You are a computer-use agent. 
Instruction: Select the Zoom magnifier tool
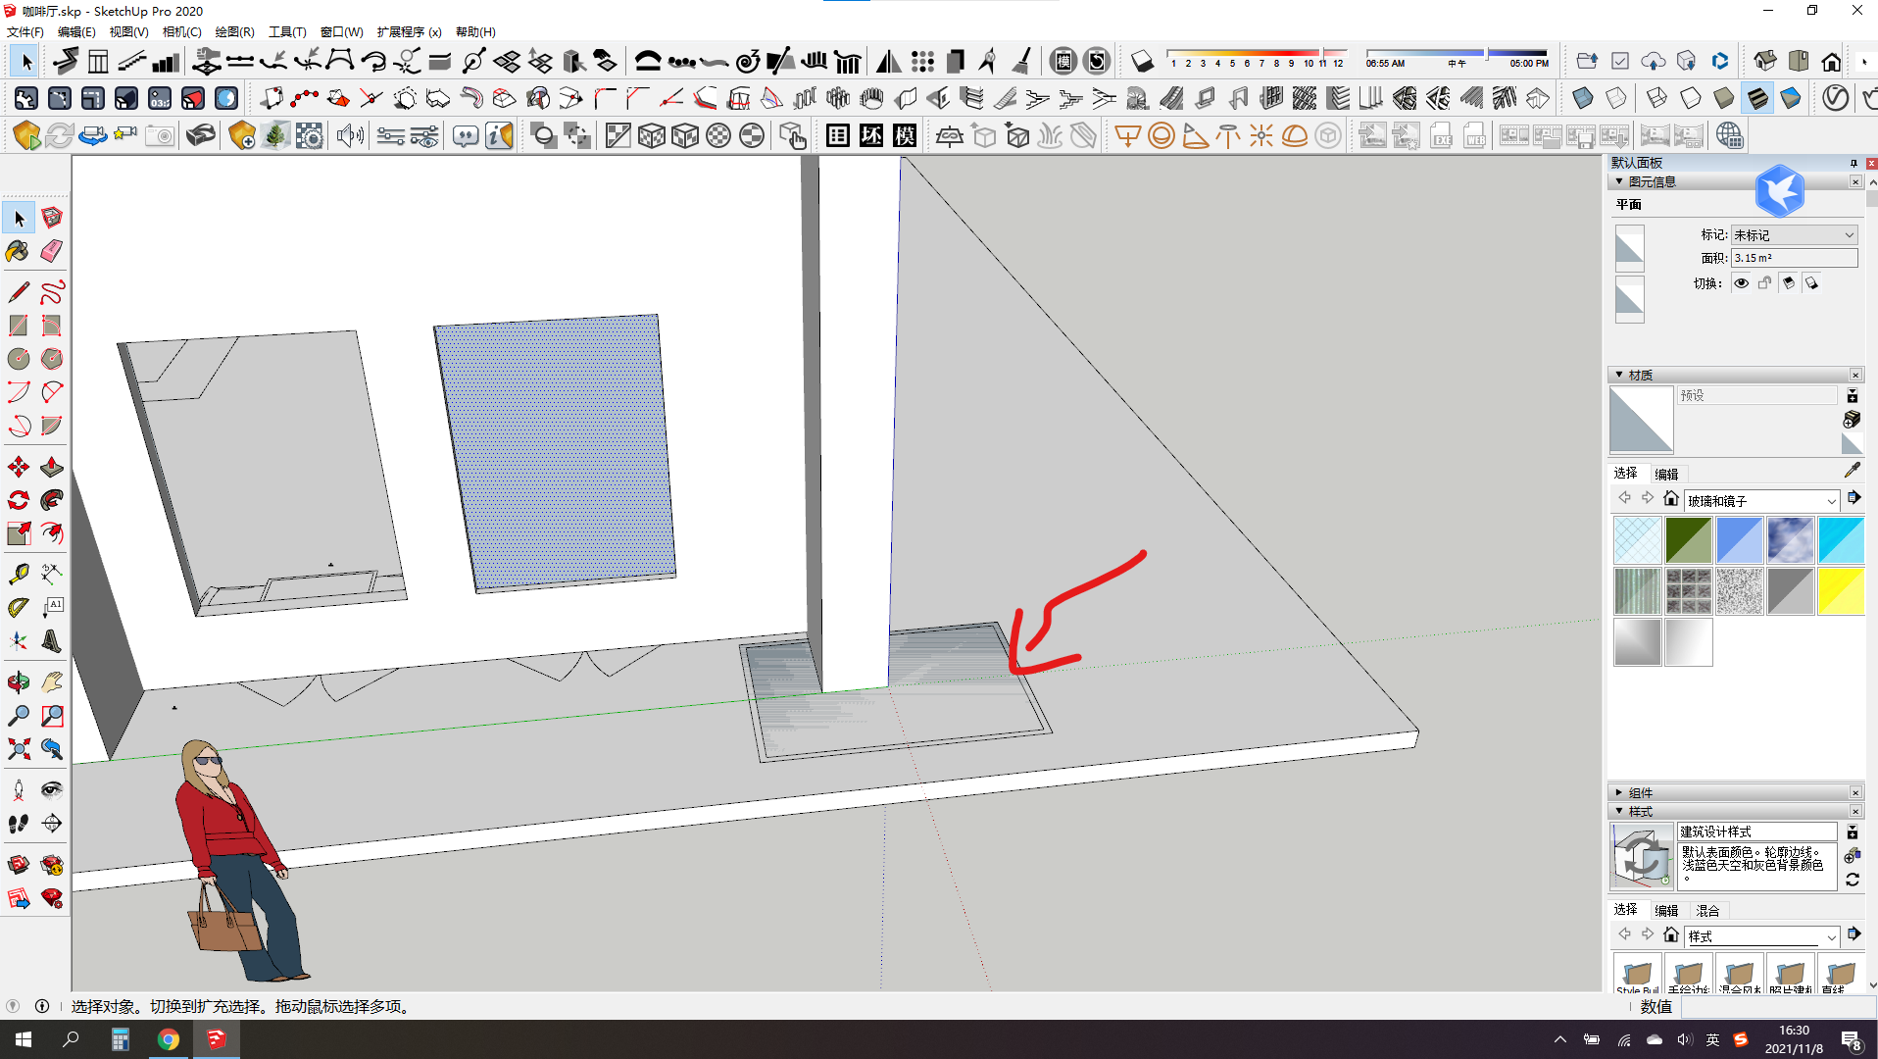point(19,716)
